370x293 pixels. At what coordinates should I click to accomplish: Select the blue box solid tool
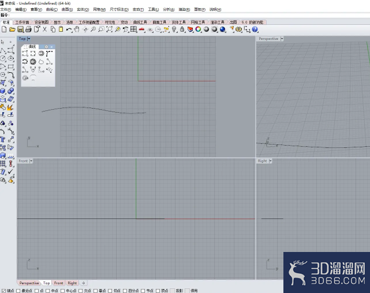click(x=3, y=91)
